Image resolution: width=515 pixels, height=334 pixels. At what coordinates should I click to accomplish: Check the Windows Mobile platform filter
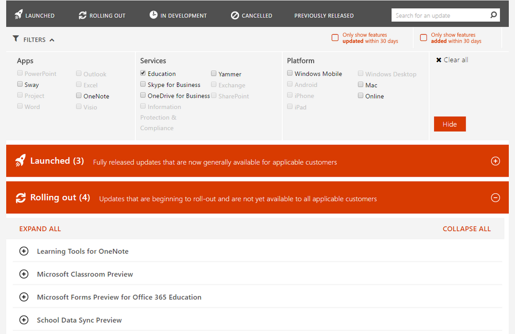click(289, 73)
